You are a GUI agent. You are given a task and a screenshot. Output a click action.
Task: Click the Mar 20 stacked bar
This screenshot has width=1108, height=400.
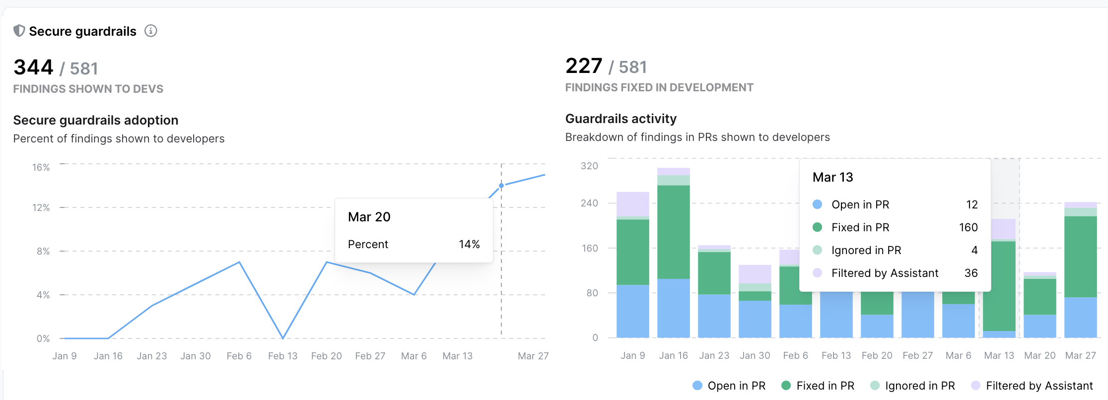tap(1039, 305)
